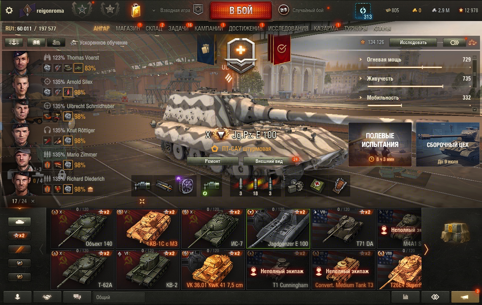This screenshot has width=482, height=305.
Task: Toggle the tank type carousel filter
Action: click(x=20, y=222)
